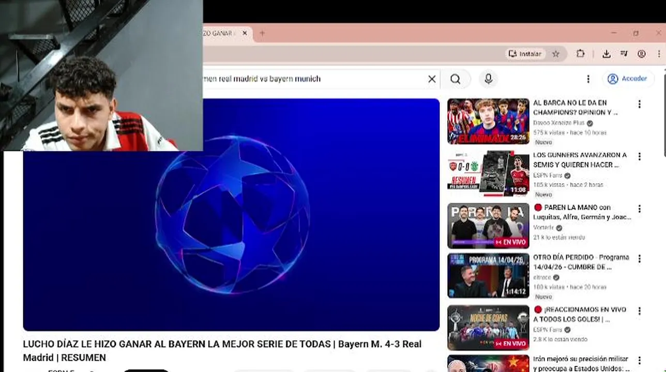Screen dimensions: 666x372
Task: Open Chrome three-dot menu
Action: pyautogui.click(x=659, y=54)
